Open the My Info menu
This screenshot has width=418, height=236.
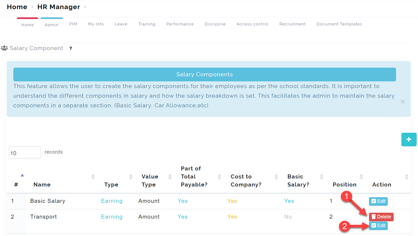[96, 24]
